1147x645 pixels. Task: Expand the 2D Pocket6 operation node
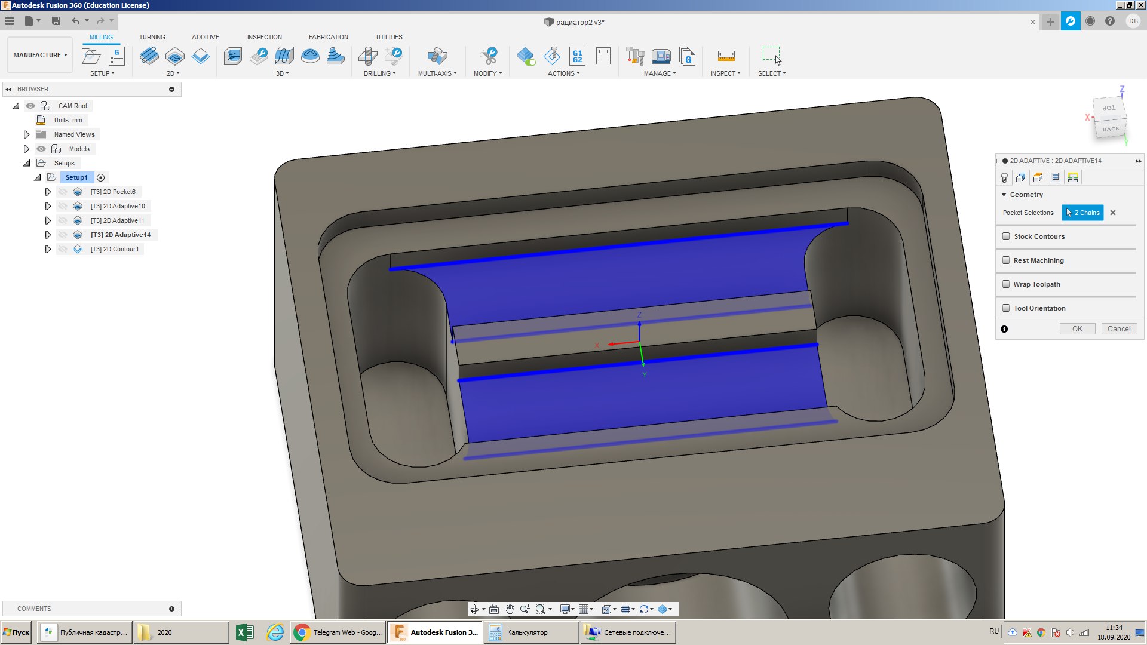48,192
